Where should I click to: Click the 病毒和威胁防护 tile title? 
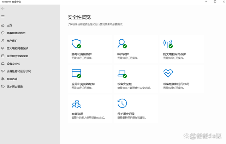pyautogui.click(x=82, y=54)
